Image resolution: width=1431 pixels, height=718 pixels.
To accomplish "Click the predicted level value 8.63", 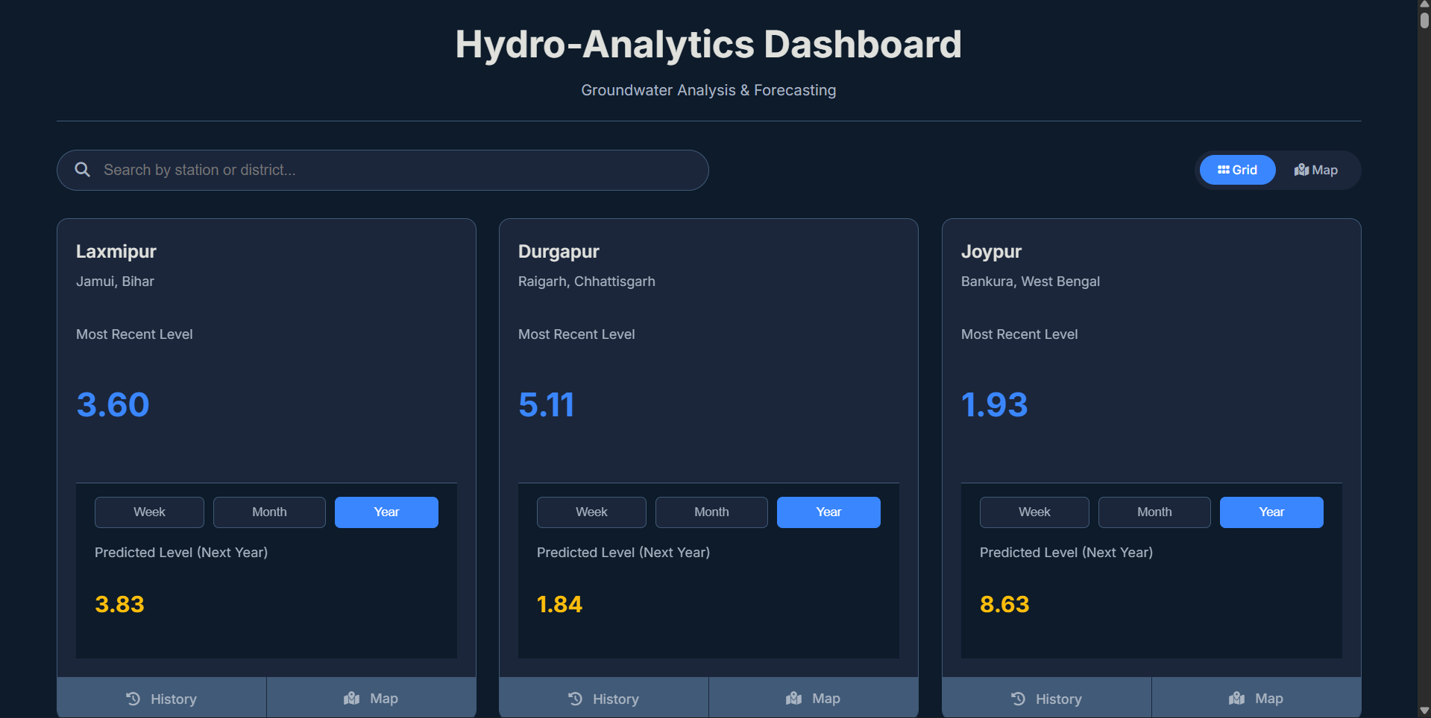I will pos(1004,604).
